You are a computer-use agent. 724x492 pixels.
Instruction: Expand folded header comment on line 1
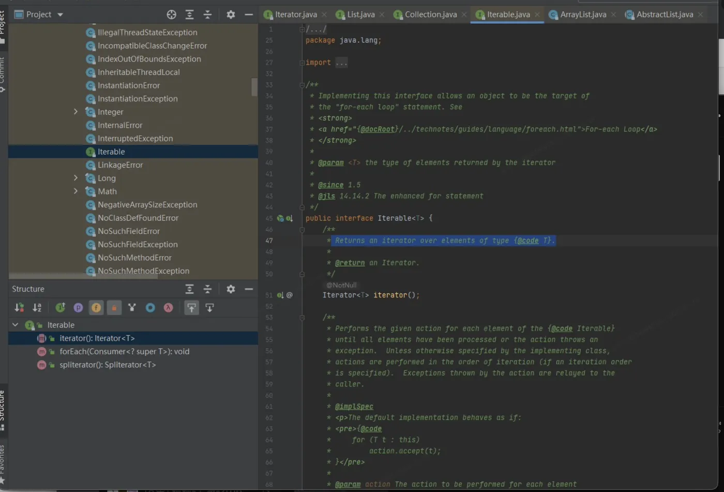click(302, 29)
